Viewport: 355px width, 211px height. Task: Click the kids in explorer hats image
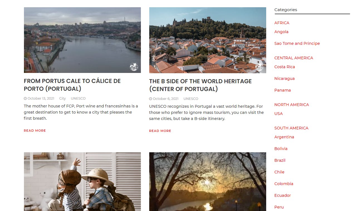click(x=82, y=181)
